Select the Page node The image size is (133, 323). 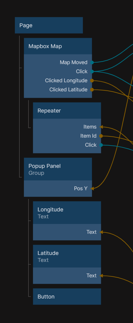click(x=49, y=25)
